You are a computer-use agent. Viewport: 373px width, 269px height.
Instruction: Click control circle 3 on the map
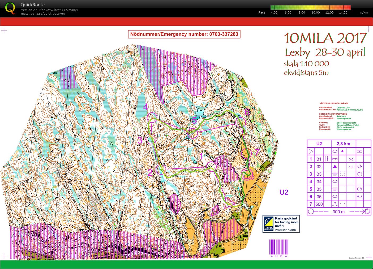151,140
